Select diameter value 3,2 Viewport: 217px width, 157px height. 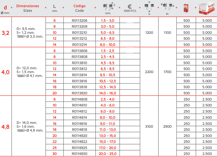5,33
